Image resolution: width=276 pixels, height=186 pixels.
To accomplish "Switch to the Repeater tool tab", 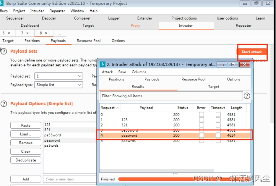I will [x=243, y=26].
